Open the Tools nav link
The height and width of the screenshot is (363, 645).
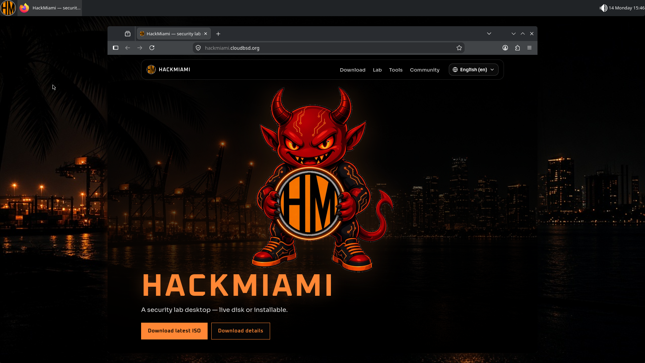tap(396, 70)
